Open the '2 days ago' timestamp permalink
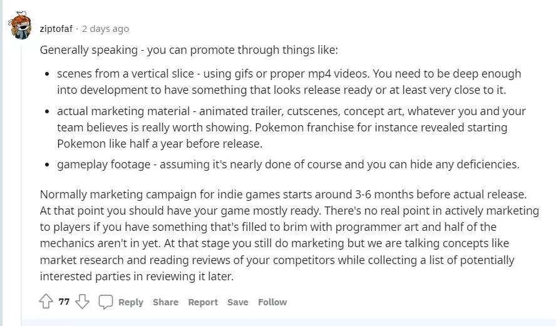This screenshot has width=556, height=326. [105, 29]
